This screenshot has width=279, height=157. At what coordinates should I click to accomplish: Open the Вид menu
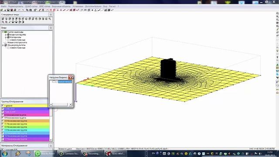(x=105, y=7)
